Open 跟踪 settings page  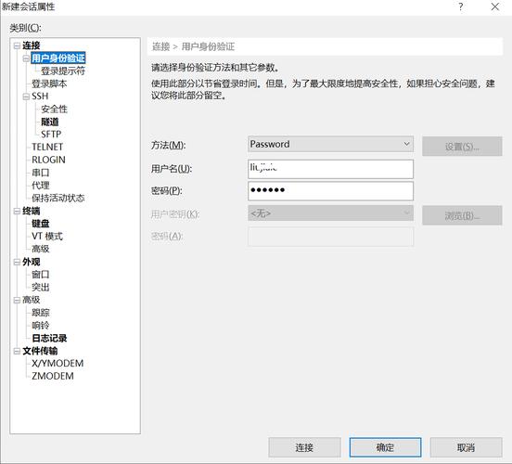coord(41,313)
